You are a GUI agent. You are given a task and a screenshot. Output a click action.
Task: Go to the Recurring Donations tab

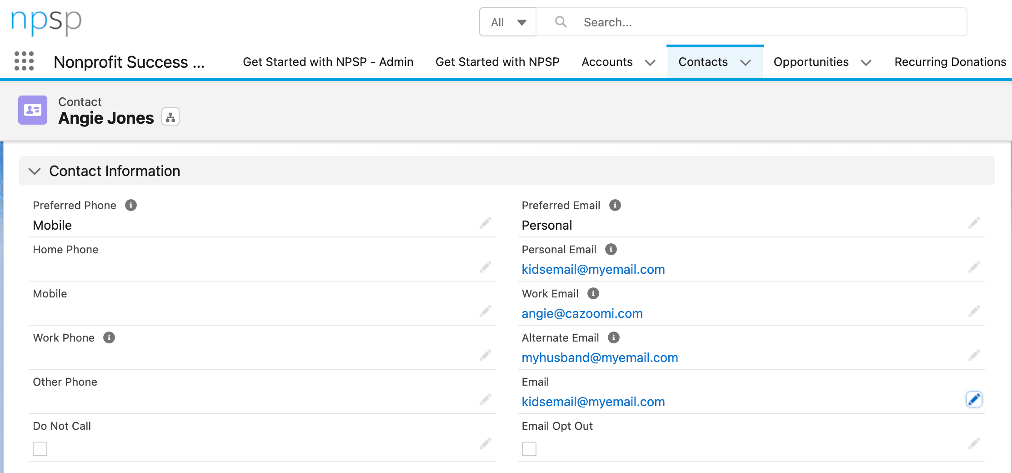(x=950, y=62)
